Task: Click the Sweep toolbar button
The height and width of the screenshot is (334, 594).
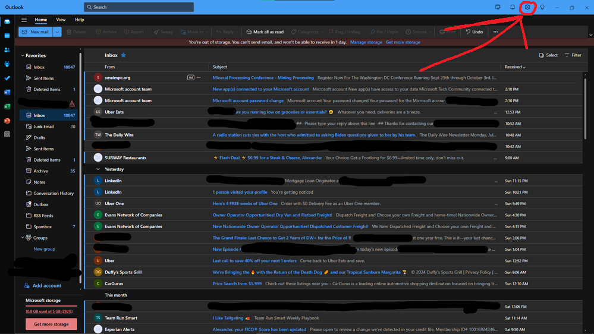Action: tap(164, 32)
